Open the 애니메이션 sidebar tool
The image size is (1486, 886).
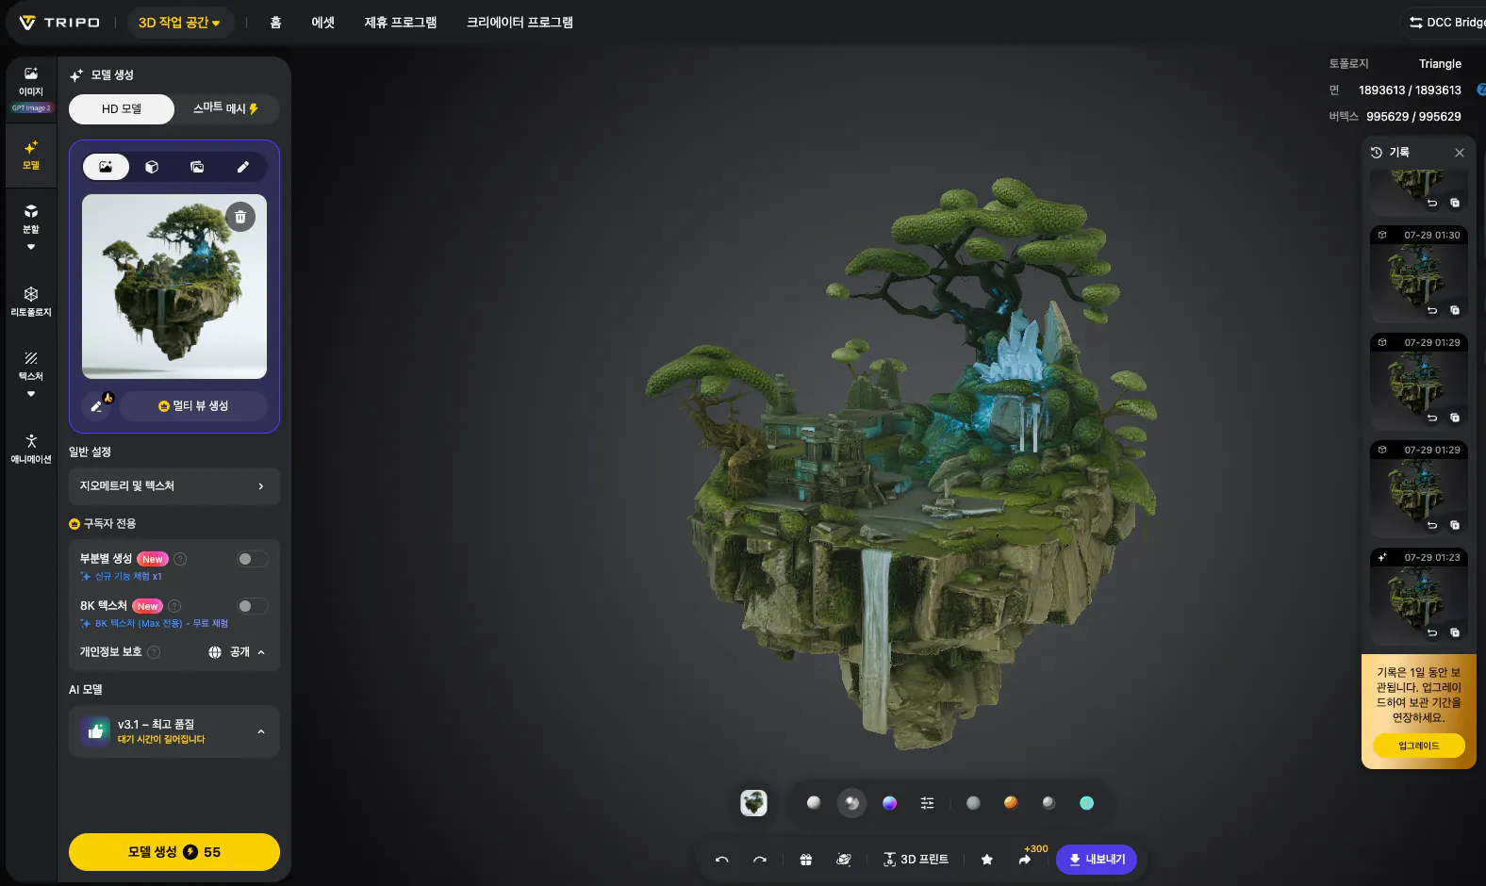[x=31, y=449]
